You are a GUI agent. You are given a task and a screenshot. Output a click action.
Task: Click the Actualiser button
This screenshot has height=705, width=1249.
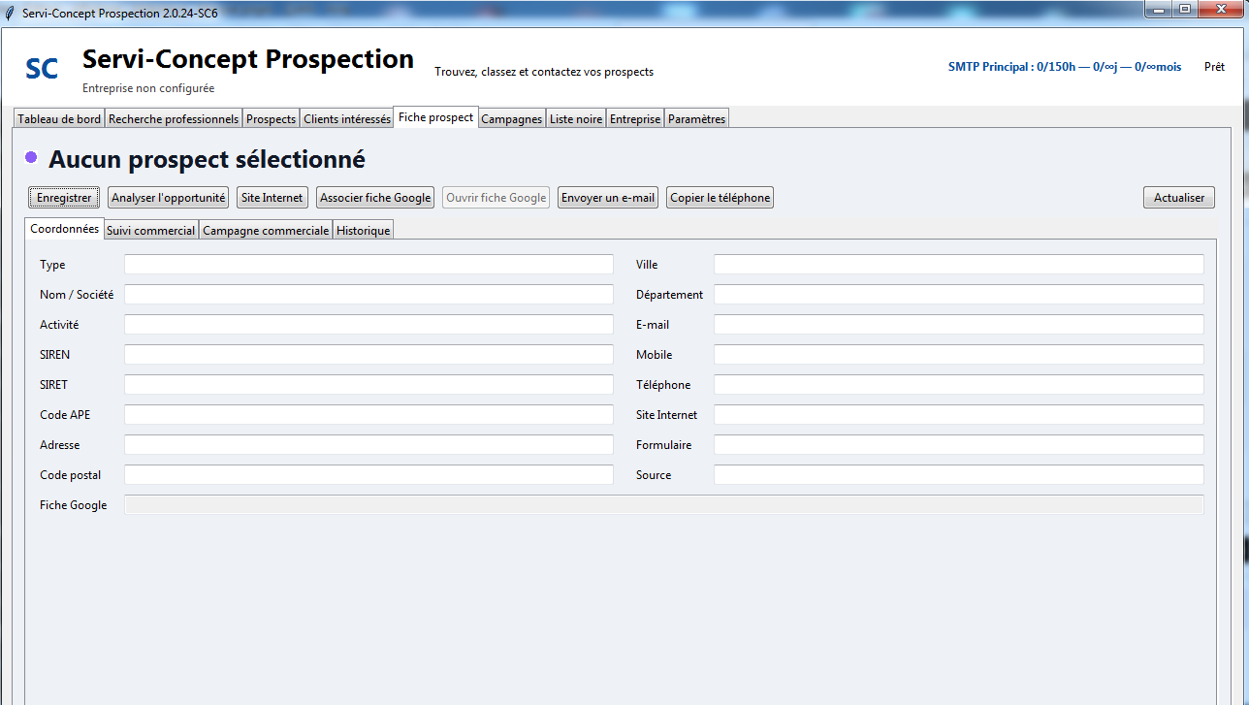(x=1179, y=198)
